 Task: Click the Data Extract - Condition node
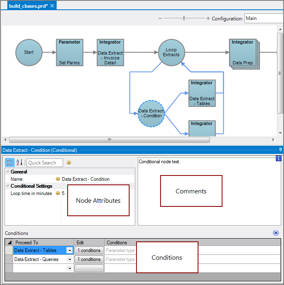pos(151,114)
